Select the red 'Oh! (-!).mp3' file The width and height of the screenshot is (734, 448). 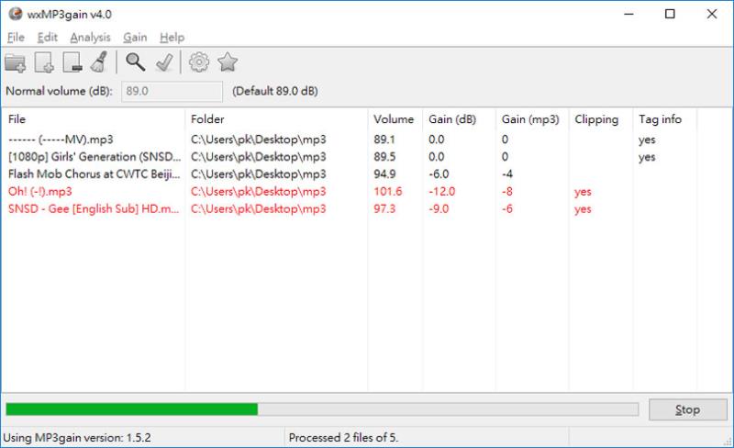pyautogui.click(x=350, y=192)
